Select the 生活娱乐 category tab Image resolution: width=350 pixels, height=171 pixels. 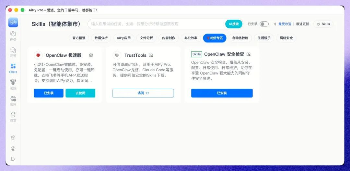(264, 38)
